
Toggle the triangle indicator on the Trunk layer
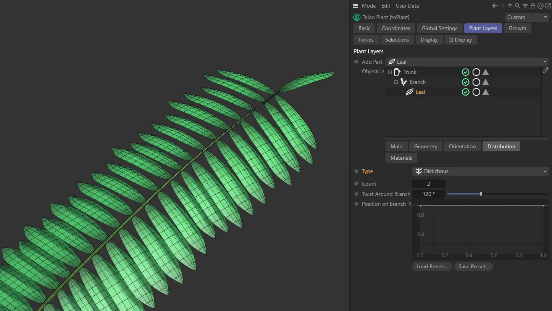[x=485, y=72]
